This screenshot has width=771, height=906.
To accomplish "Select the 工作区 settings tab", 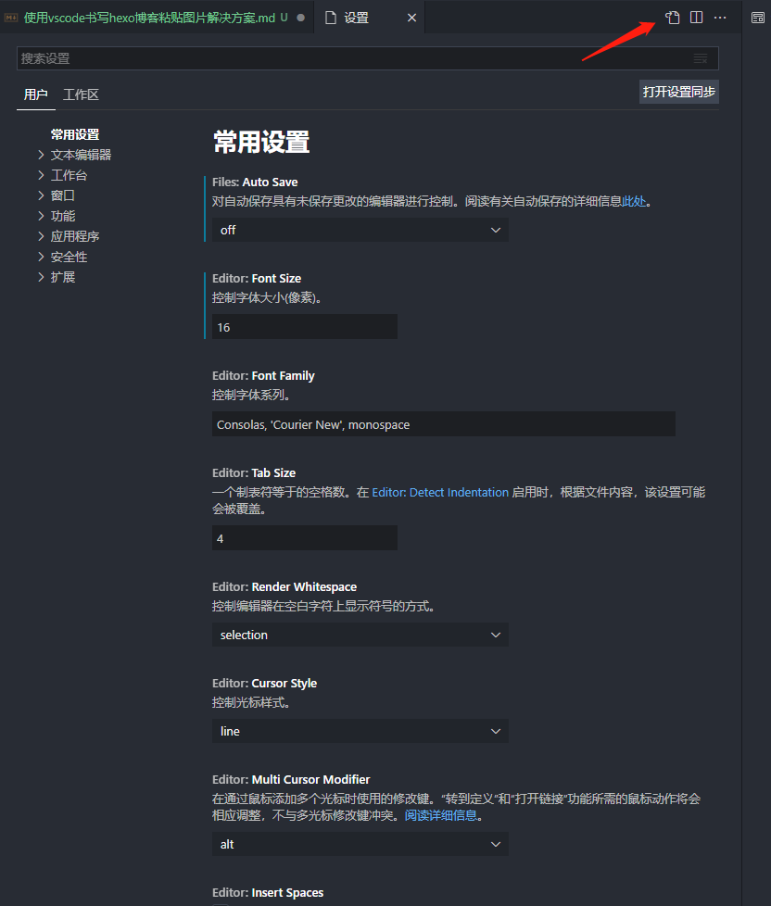I will pos(81,94).
